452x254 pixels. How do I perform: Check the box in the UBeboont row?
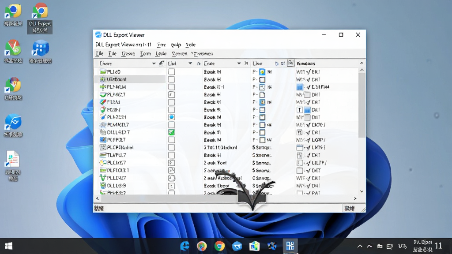(x=172, y=79)
